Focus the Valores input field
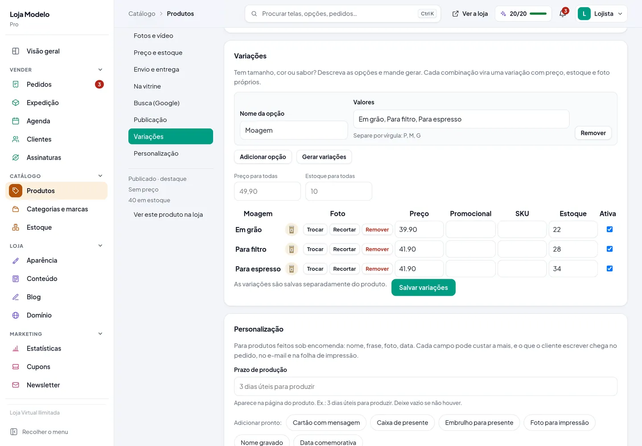 point(461,119)
